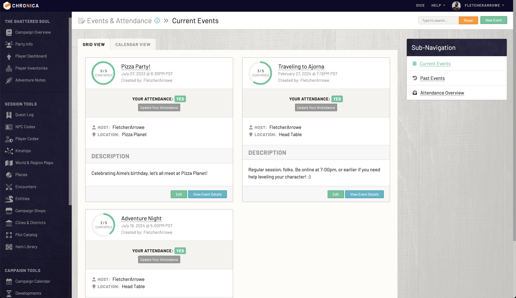
Task: Click the Adventure Notes quill icon
Action: 9,80
